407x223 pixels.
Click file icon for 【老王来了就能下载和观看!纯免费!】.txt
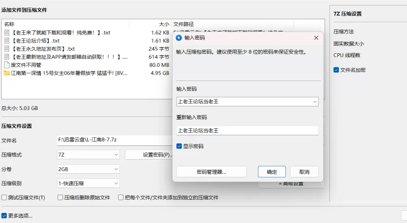pos(7,32)
